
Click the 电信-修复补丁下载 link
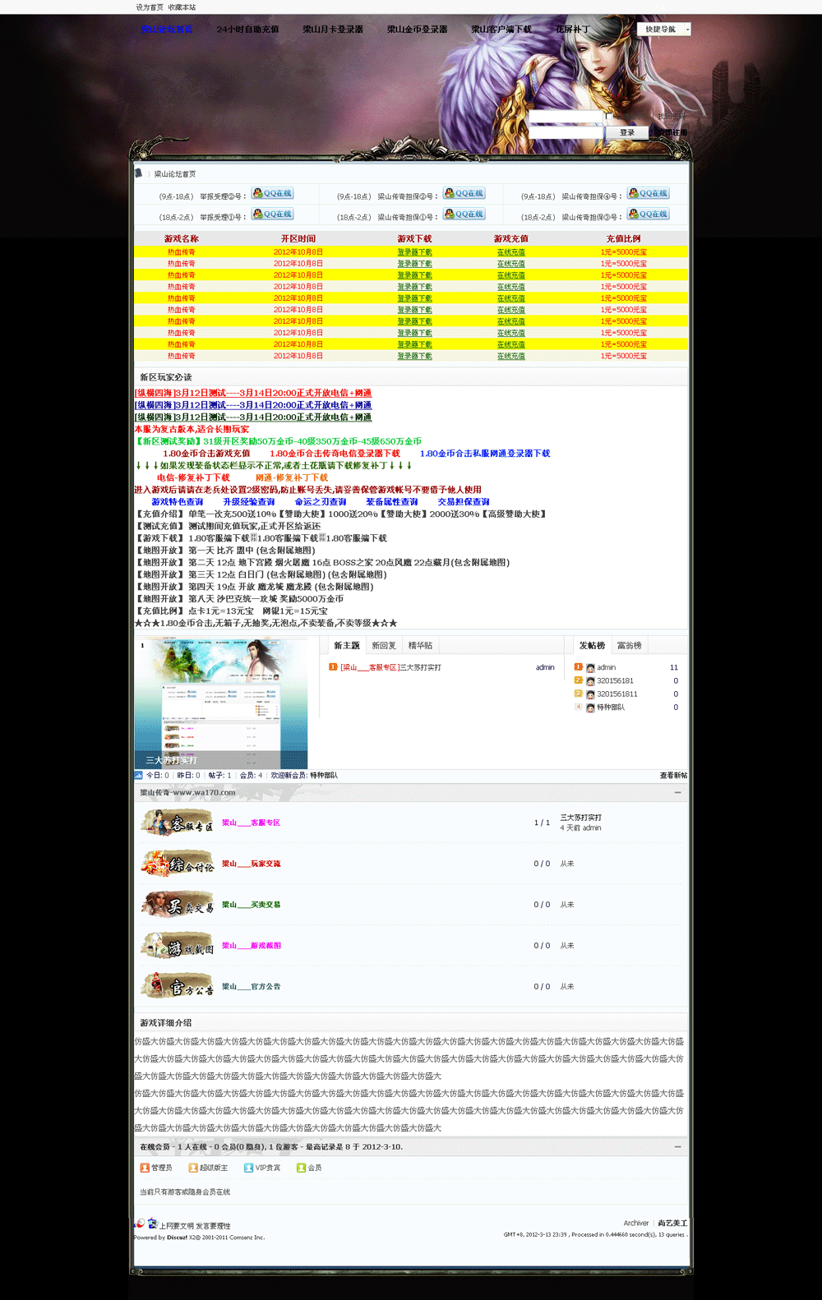(194, 477)
